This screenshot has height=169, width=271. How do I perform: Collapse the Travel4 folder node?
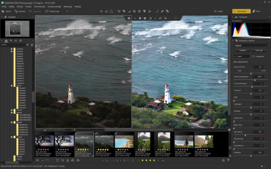click(11, 122)
